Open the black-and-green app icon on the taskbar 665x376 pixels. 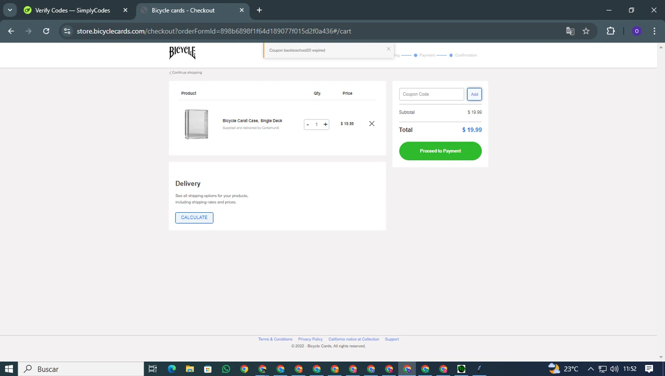coord(461,369)
